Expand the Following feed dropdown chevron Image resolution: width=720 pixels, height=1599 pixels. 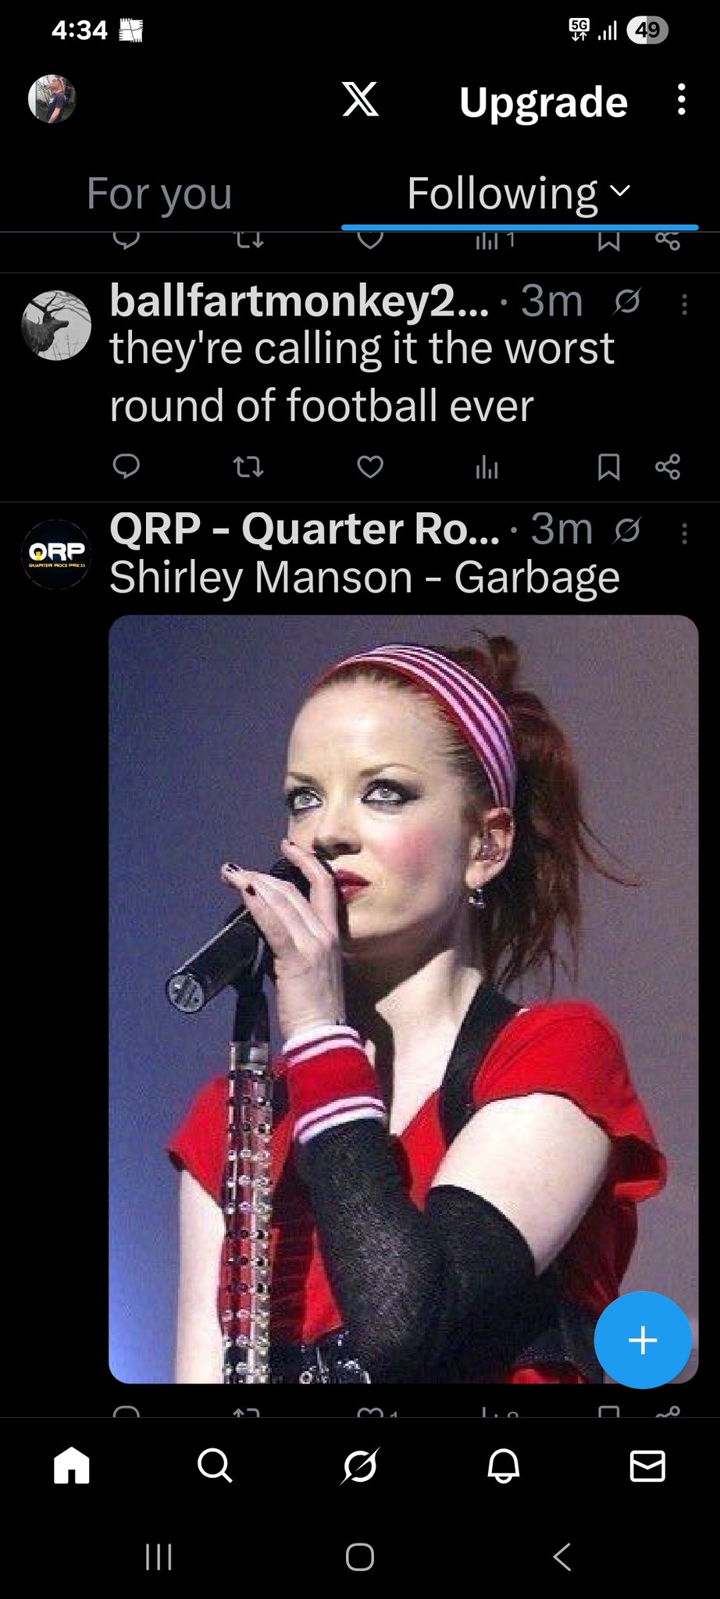point(620,191)
